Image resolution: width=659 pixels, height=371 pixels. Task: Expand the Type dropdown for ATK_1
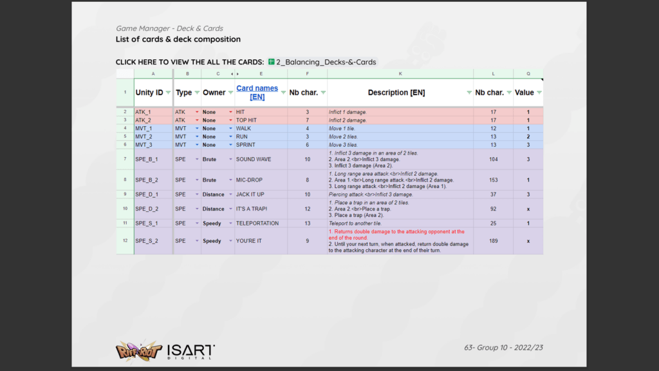pyautogui.click(x=196, y=112)
